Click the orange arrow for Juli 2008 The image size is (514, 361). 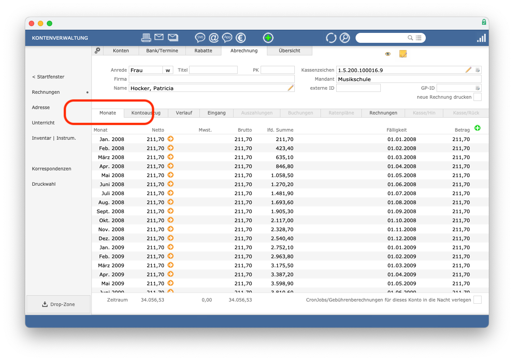[171, 193]
